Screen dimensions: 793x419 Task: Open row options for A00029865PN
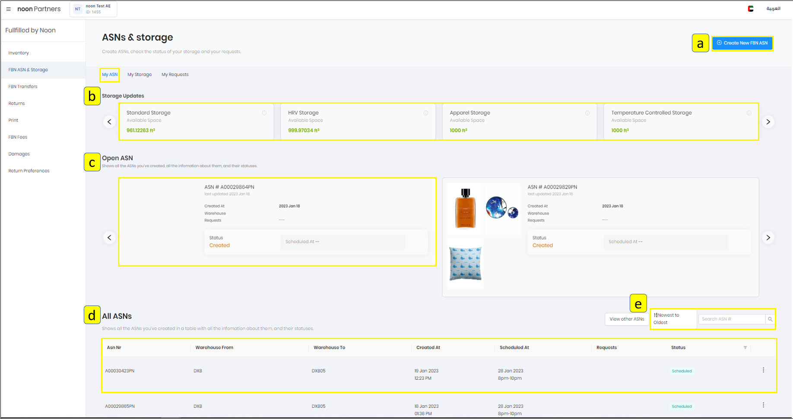tap(763, 405)
